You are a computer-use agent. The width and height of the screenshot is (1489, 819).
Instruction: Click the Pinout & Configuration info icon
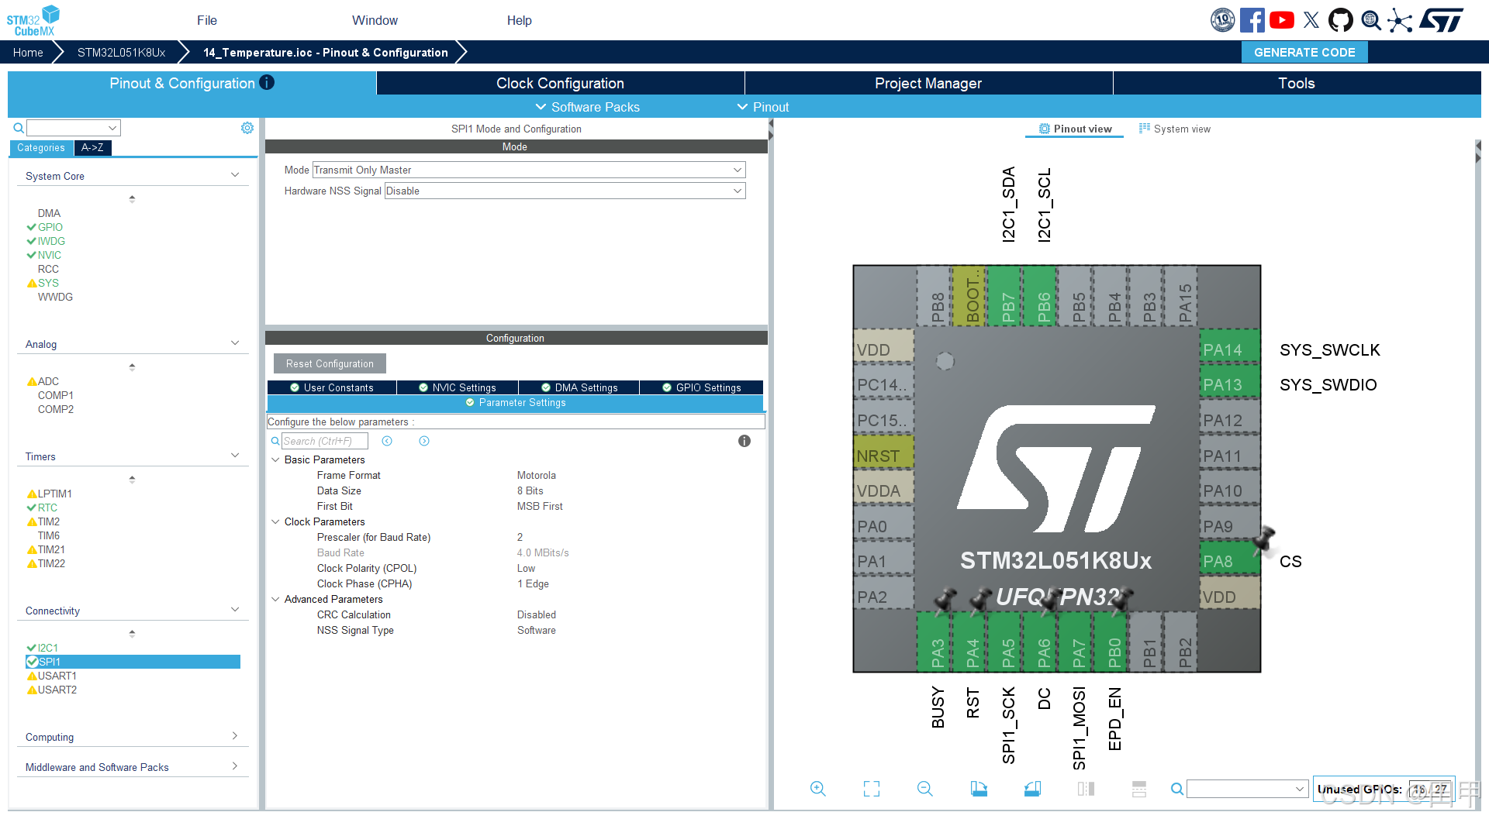pyautogui.click(x=267, y=82)
